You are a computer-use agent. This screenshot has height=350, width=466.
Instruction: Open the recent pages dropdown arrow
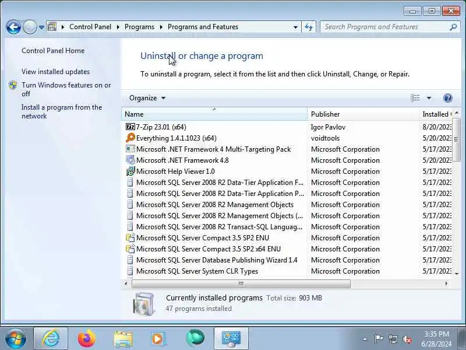point(41,27)
